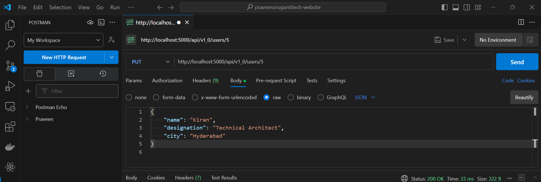Open the Postman atom icon view
This screenshot has width=541, height=182.
point(10,167)
